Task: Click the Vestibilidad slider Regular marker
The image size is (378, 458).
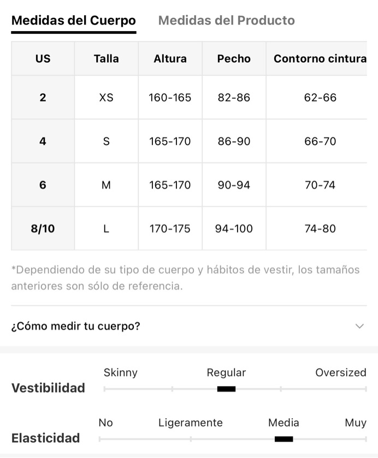Action: (226, 389)
